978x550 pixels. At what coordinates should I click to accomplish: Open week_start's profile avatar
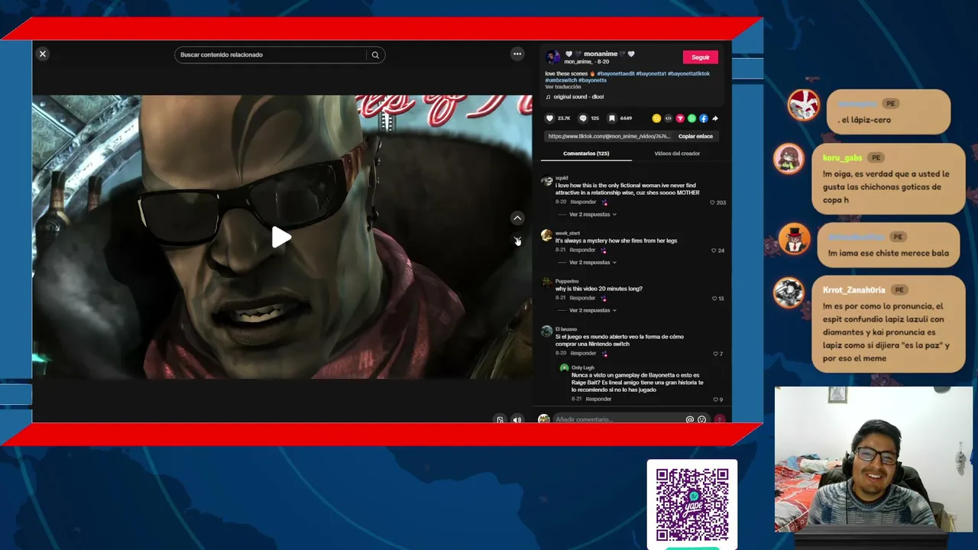(546, 236)
